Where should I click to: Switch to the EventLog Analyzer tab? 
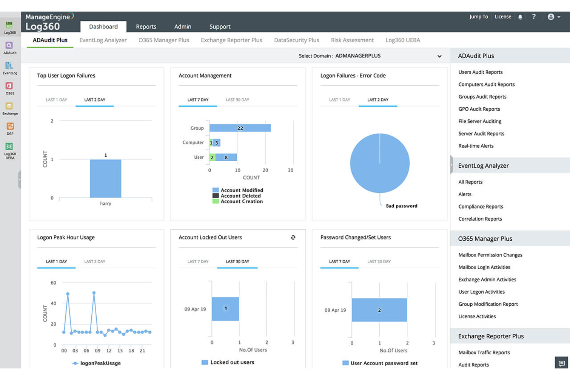pyautogui.click(x=103, y=40)
